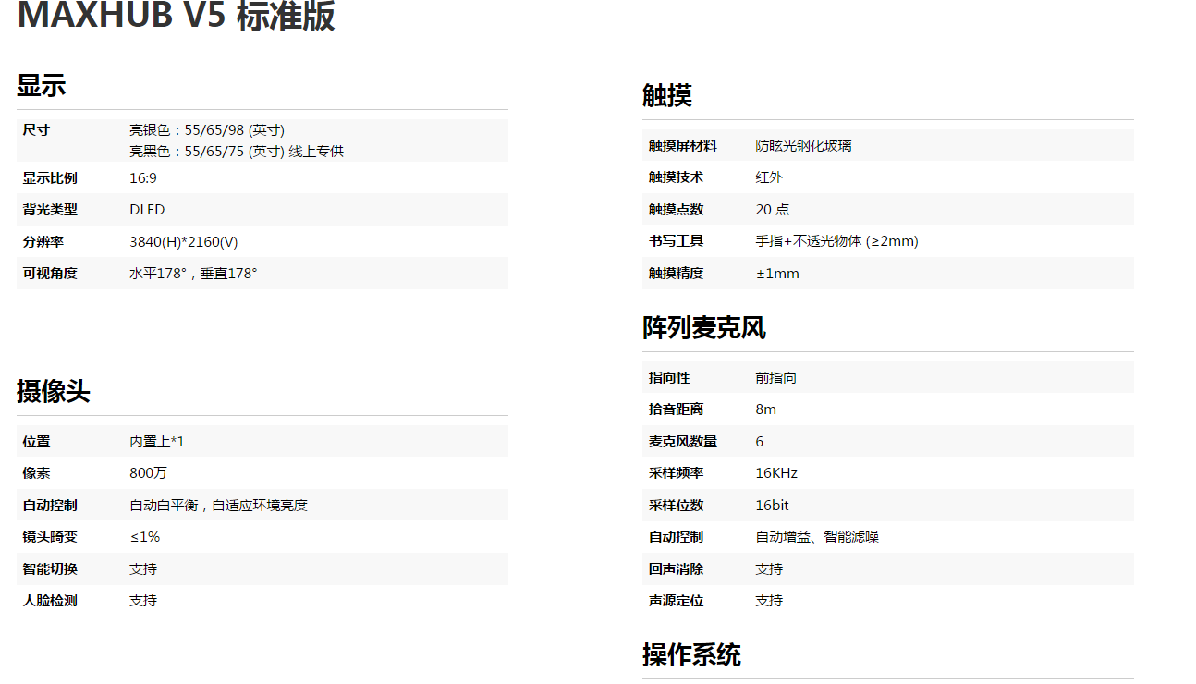The image size is (1196, 684).
Task: Click the 触摸点数 row label
Action: pyautogui.click(x=676, y=209)
